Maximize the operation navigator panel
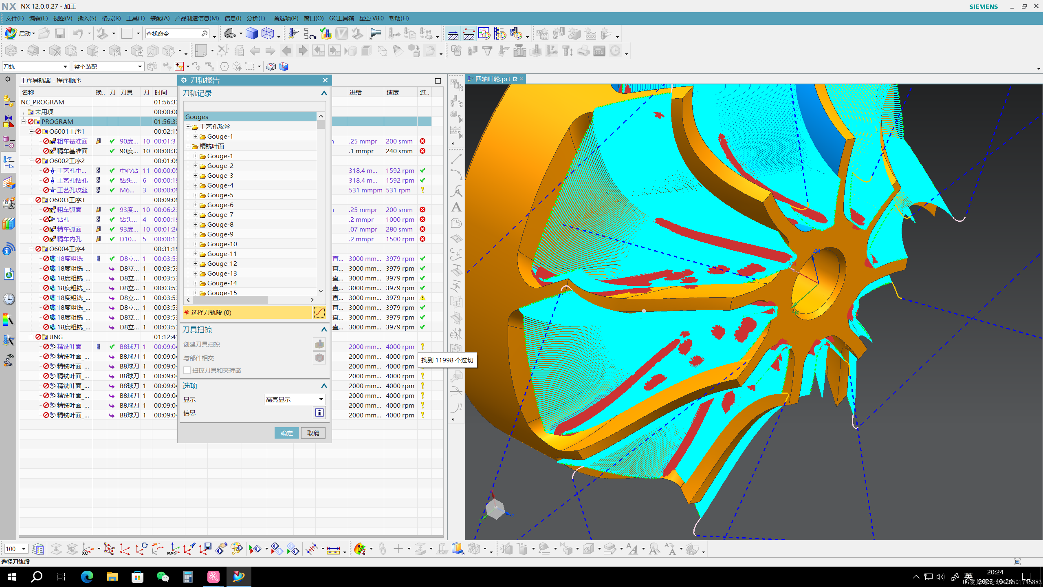Screen dimensions: 1043x587 [438, 81]
